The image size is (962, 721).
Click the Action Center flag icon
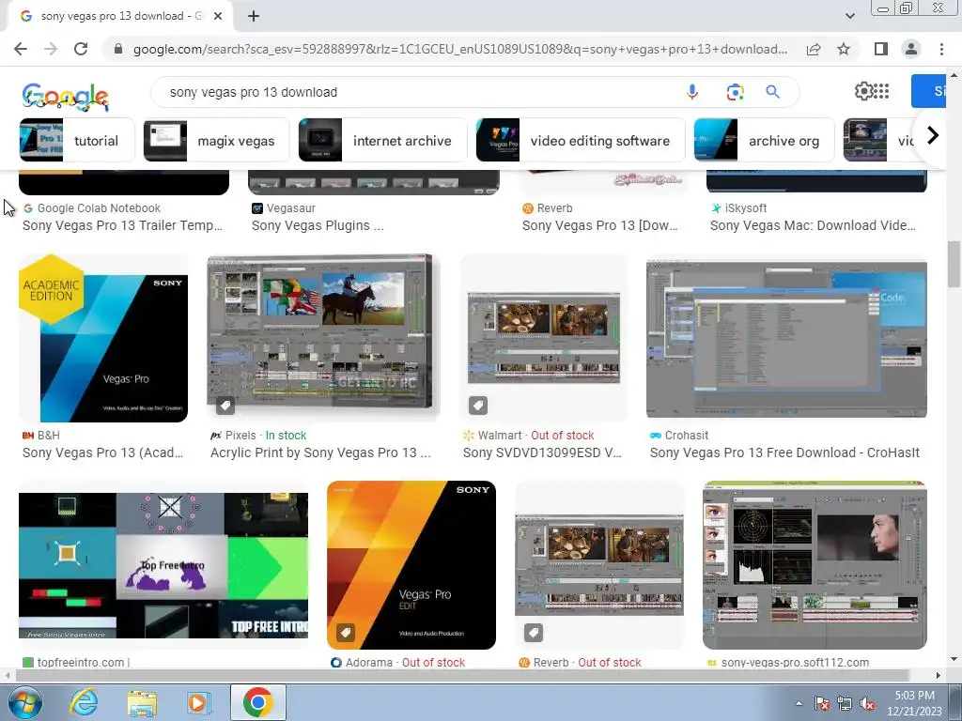(x=821, y=703)
